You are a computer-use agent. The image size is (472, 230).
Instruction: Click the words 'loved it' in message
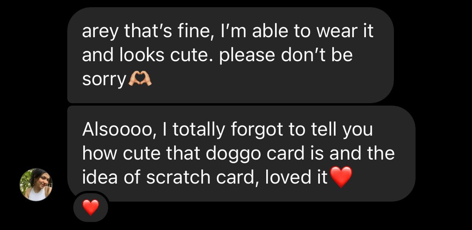(296, 177)
